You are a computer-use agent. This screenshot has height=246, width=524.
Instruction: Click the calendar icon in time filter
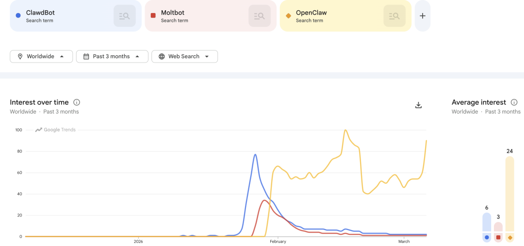[x=86, y=56]
